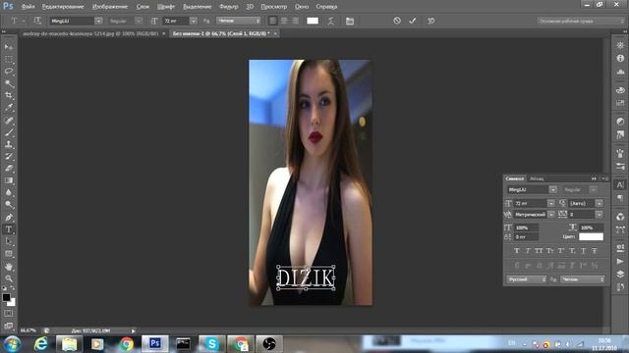
Task: Toggle Superscript in Character panel
Action: coord(561,251)
